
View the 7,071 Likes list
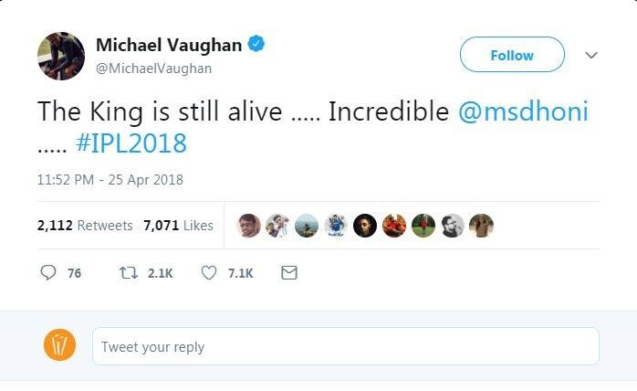pos(178,225)
